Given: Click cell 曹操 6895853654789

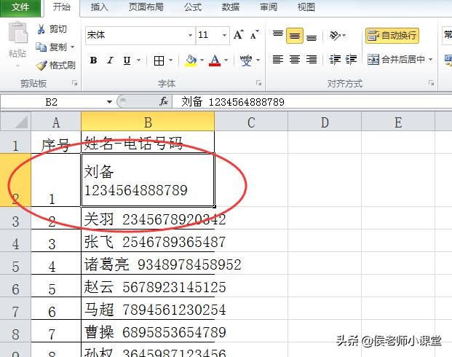Looking at the screenshot, I should [148, 331].
